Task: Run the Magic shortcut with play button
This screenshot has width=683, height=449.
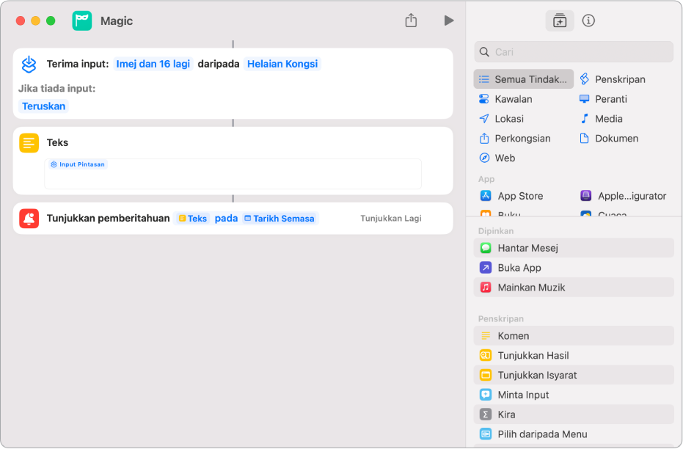Action: 449,21
